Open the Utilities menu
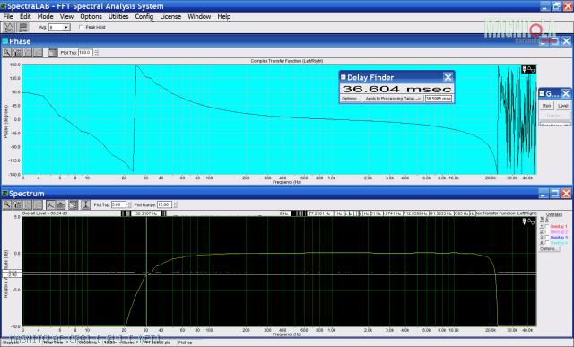This screenshot has height=347, width=574. point(118,16)
